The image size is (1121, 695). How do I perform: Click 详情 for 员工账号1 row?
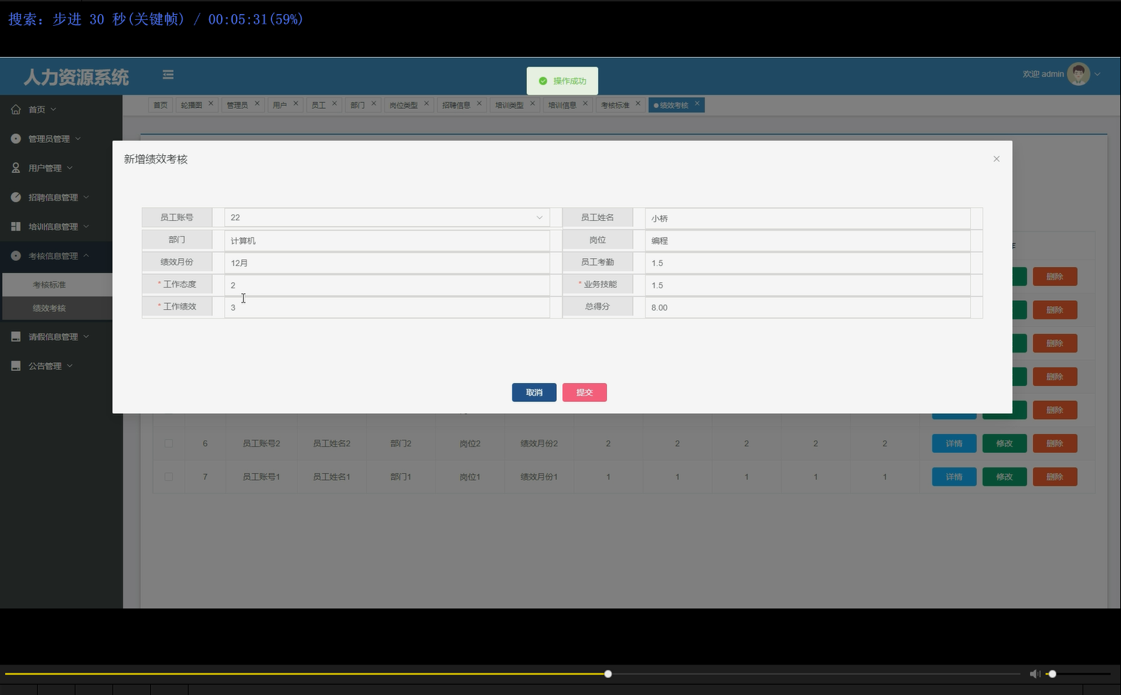(954, 477)
